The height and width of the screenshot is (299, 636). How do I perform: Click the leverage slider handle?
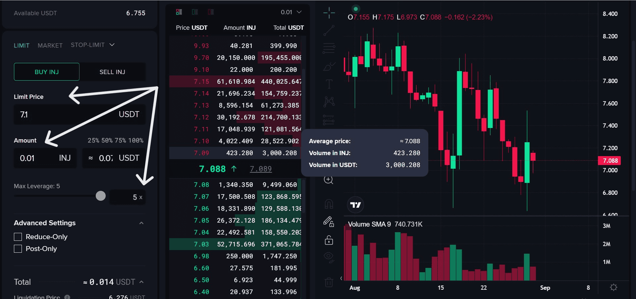click(x=101, y=196)
